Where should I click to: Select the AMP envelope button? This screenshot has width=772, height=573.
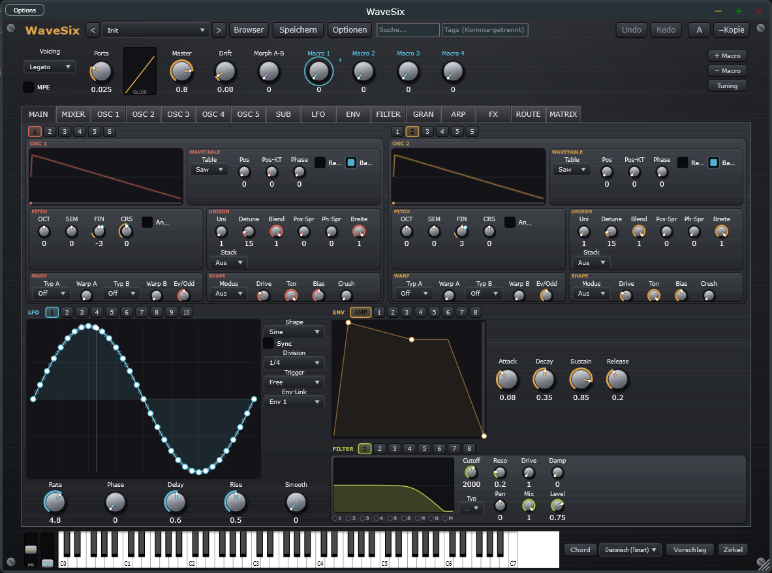[360, 312]
